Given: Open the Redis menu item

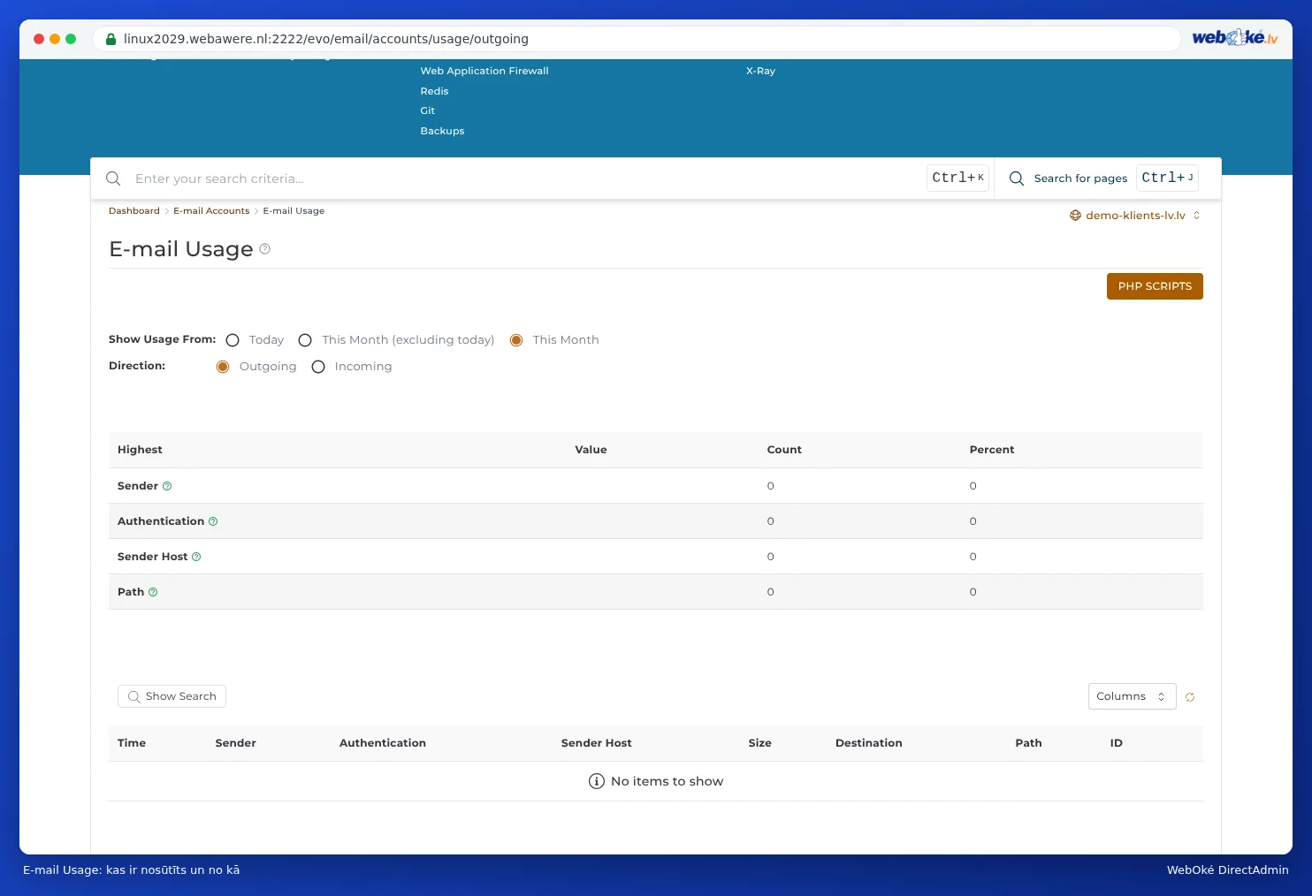Looking at the screenshot, I should tap(434, 91).
